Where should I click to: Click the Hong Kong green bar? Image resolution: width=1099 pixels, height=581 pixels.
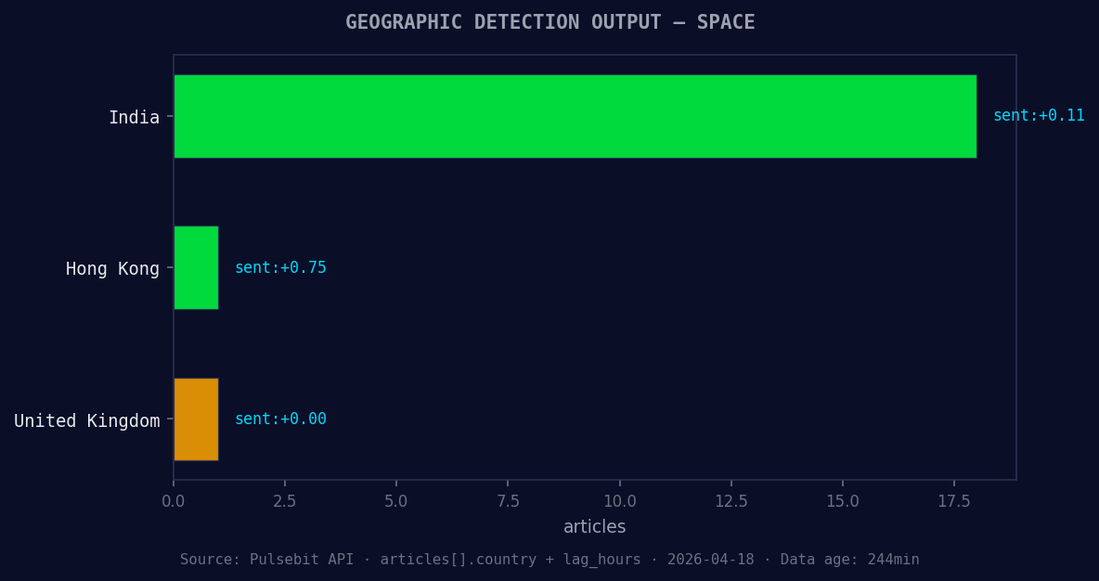(195, 268)
